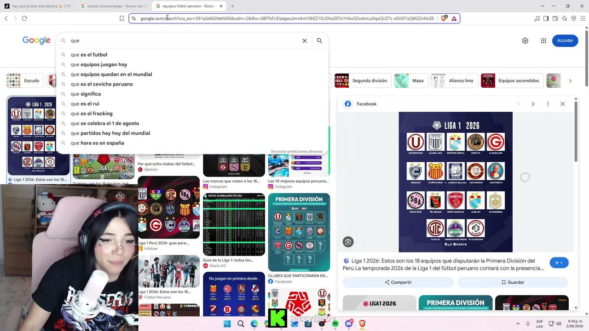The width and height of the screenshot is (589, 331).
Task: Click the browser back arrow
Action: pos(6,18)
